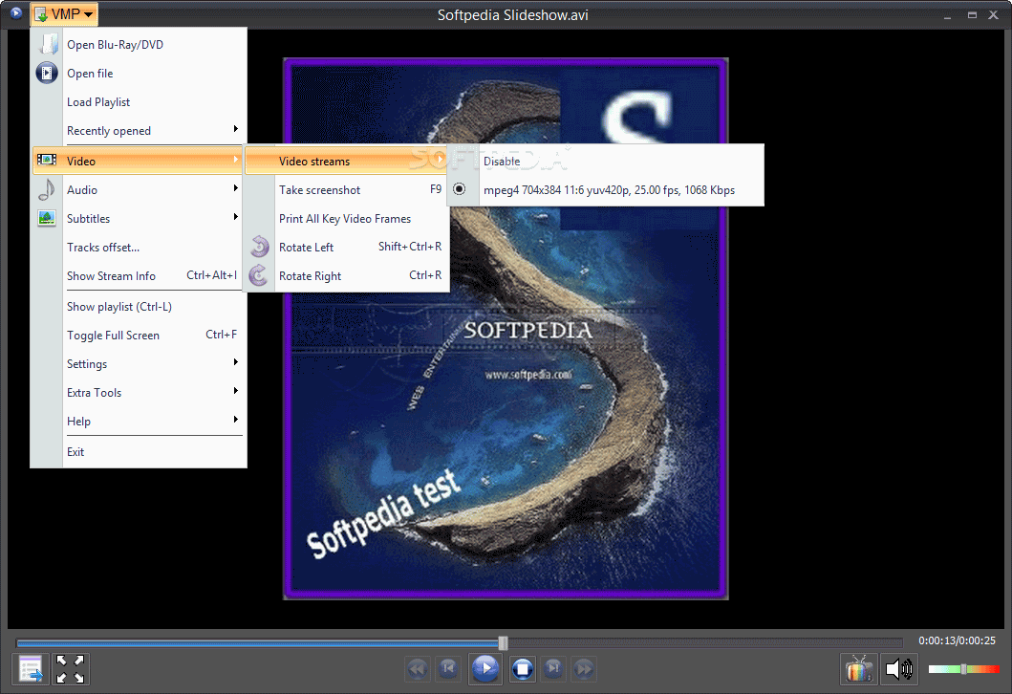Screen dimensions: 1012x694
Task: Click the Rotate Right arrow icon
Action: pos(260,275)
